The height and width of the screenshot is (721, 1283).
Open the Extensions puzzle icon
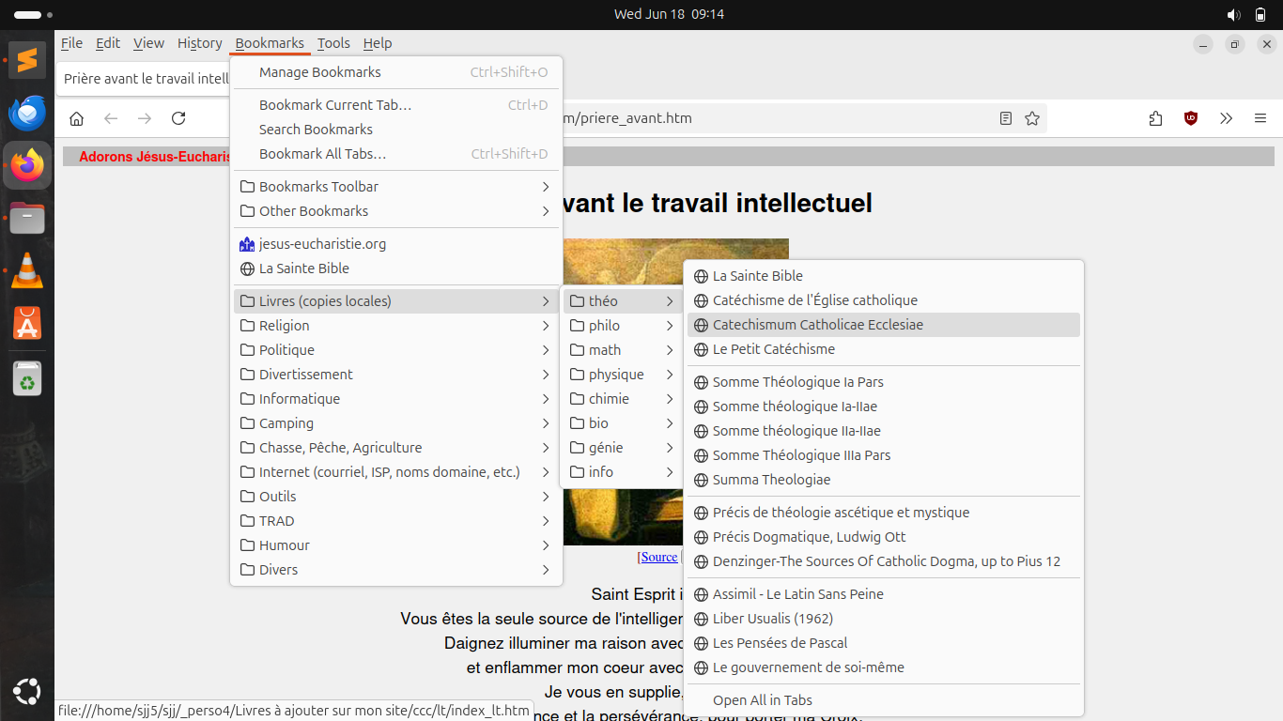[x=1155, y=118]
